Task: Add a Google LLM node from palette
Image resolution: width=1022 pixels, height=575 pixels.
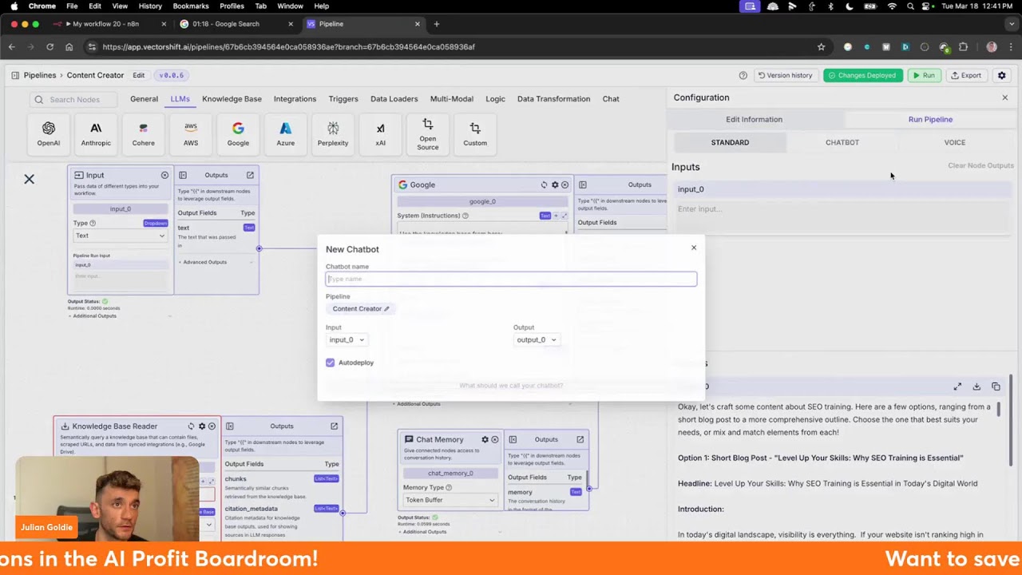Action: [238, 133]
